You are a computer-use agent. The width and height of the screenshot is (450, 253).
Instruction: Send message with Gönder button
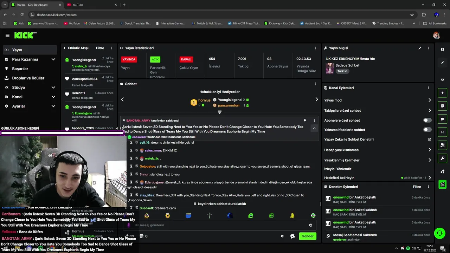point(308,236)
